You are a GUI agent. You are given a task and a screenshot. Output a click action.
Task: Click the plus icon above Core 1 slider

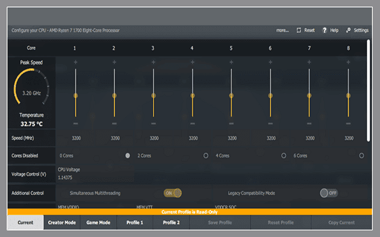75,62
